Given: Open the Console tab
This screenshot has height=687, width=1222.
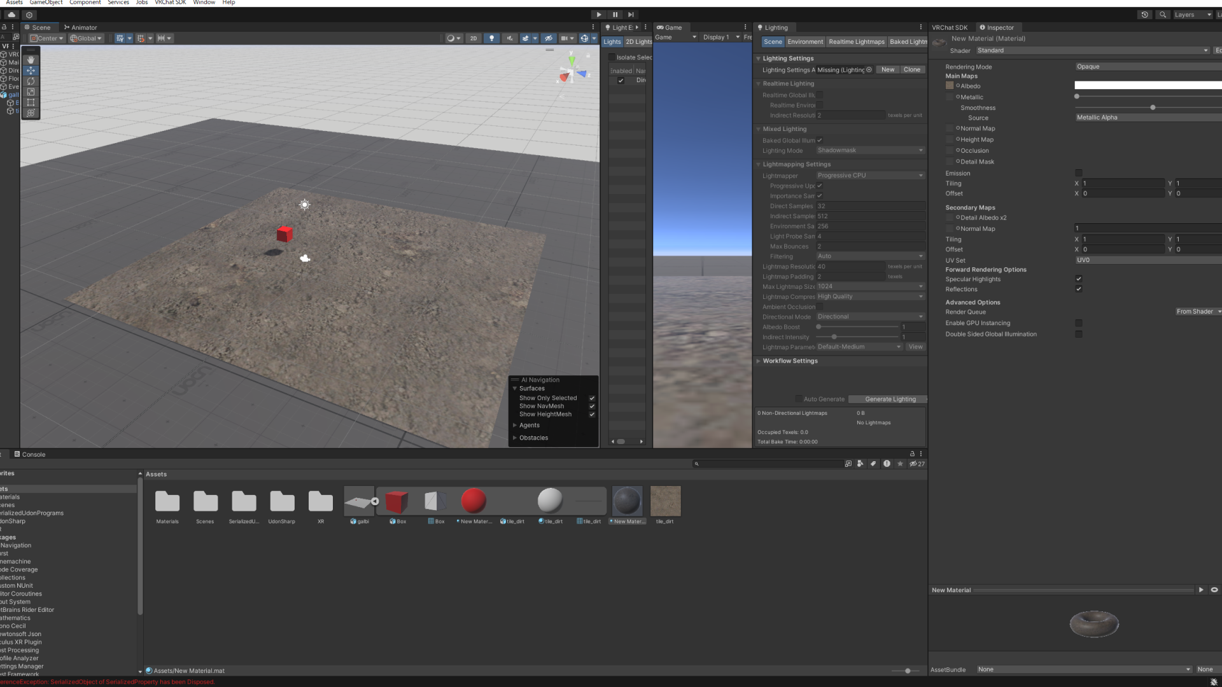Looking at the screenshot, I should pos(30,454).
